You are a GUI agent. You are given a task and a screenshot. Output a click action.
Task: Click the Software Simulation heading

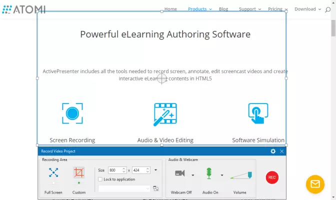coord(258,140)
